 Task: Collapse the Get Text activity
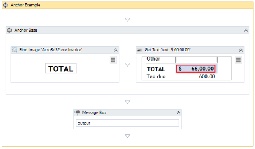(241, 50)
